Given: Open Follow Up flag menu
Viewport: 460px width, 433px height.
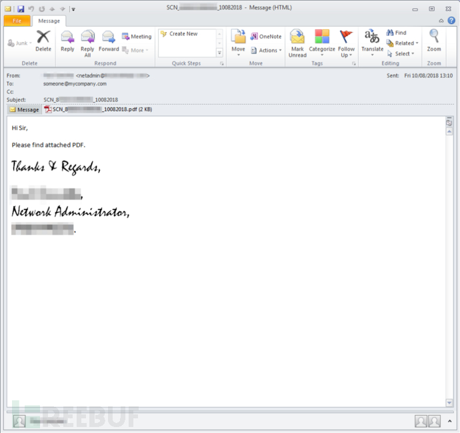Looking at the screenshot, I should [x=346, y=43].
